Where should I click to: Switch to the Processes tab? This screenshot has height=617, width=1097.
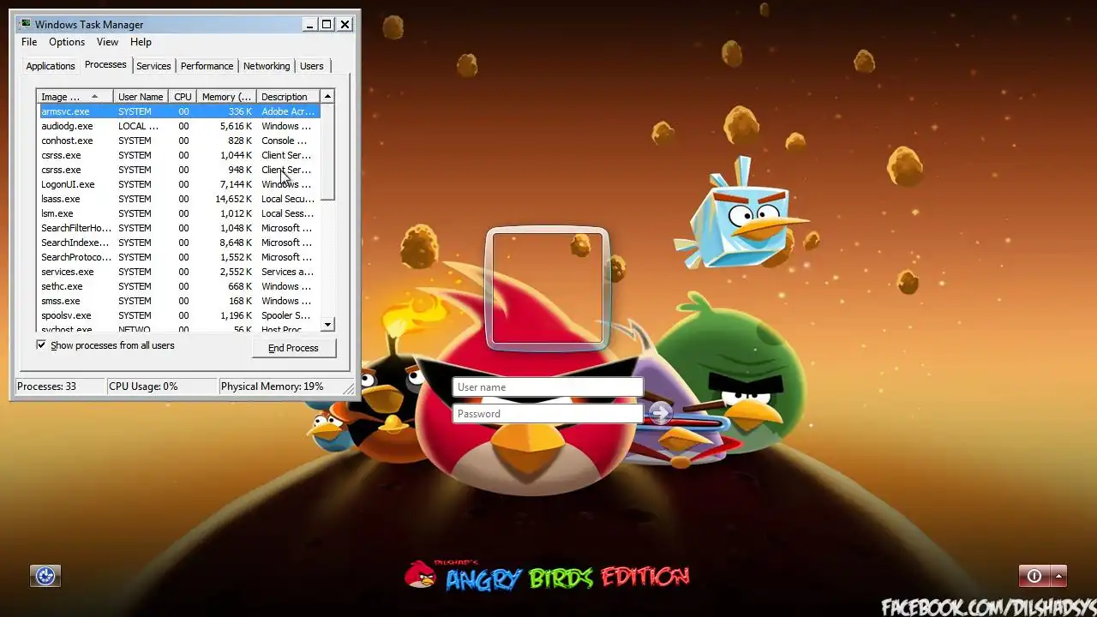[105, 64]
